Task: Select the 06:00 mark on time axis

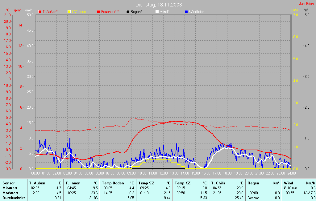Action: [99, 174]
